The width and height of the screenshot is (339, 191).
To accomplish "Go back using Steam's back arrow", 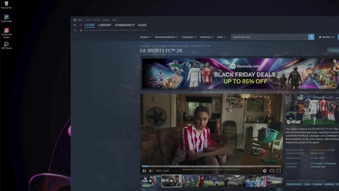I will pyautogui.click(x=75, y=25).
